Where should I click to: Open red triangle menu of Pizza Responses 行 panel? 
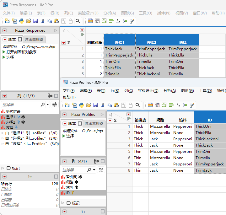point(5,177)
